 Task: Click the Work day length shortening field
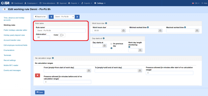[133, 50]
